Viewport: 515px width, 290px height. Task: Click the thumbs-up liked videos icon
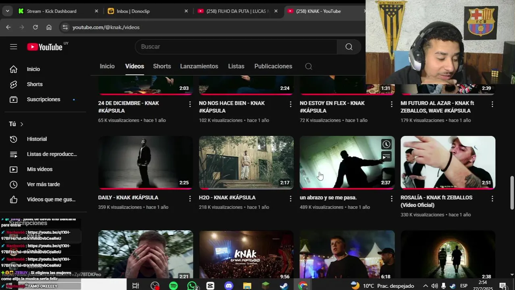[14, 199]
